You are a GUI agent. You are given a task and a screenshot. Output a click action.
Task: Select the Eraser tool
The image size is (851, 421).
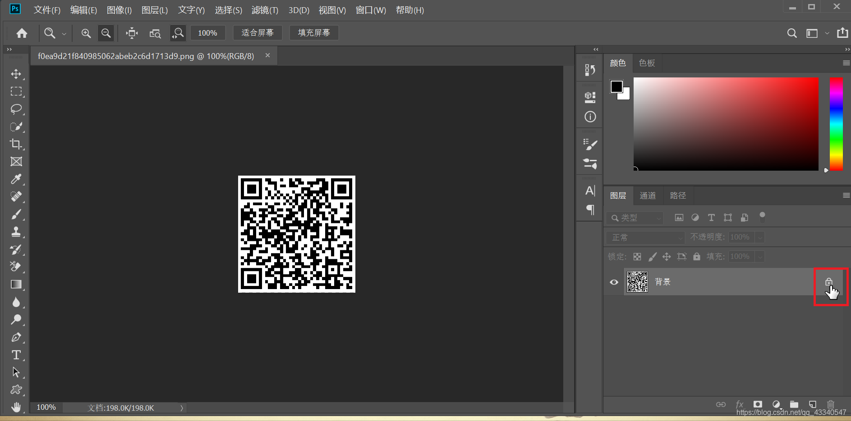tap(16, 267)
